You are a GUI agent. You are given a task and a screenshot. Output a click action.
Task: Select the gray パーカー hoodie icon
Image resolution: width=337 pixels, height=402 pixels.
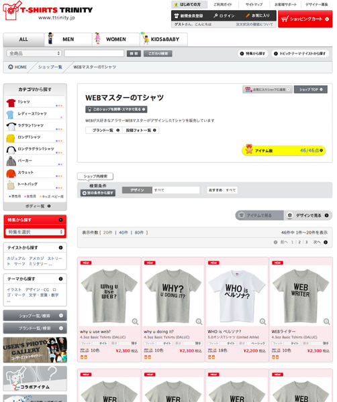coord(11,161)
